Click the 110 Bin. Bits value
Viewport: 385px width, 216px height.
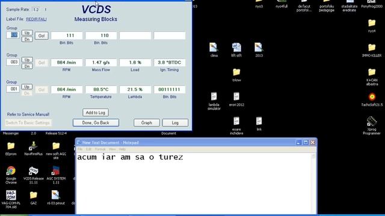101,35
